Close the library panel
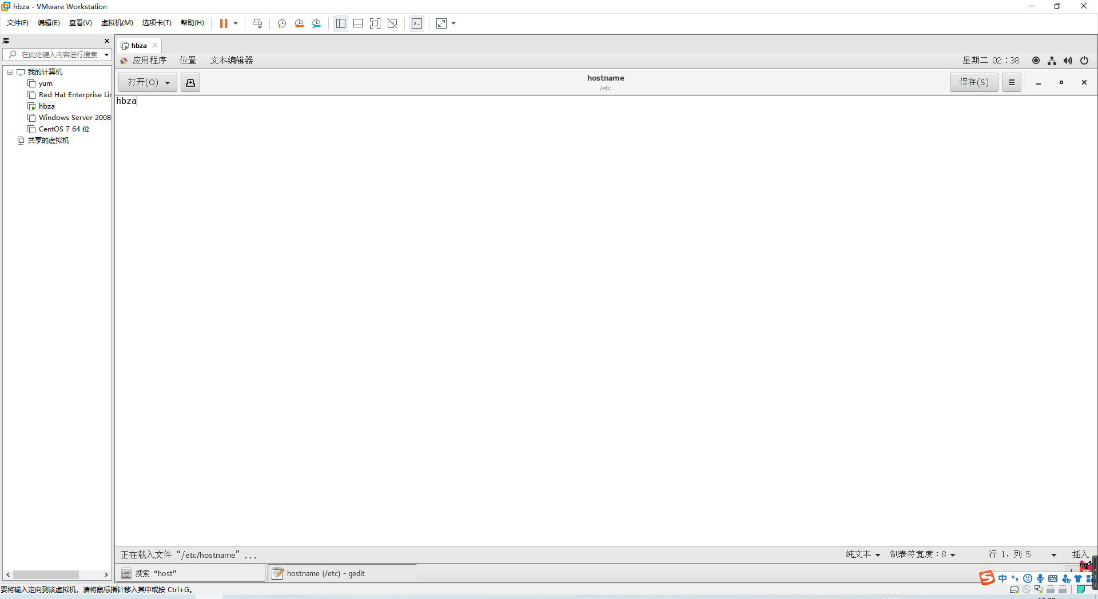This screenshot has height=599, width=1098. pos(106,41)
